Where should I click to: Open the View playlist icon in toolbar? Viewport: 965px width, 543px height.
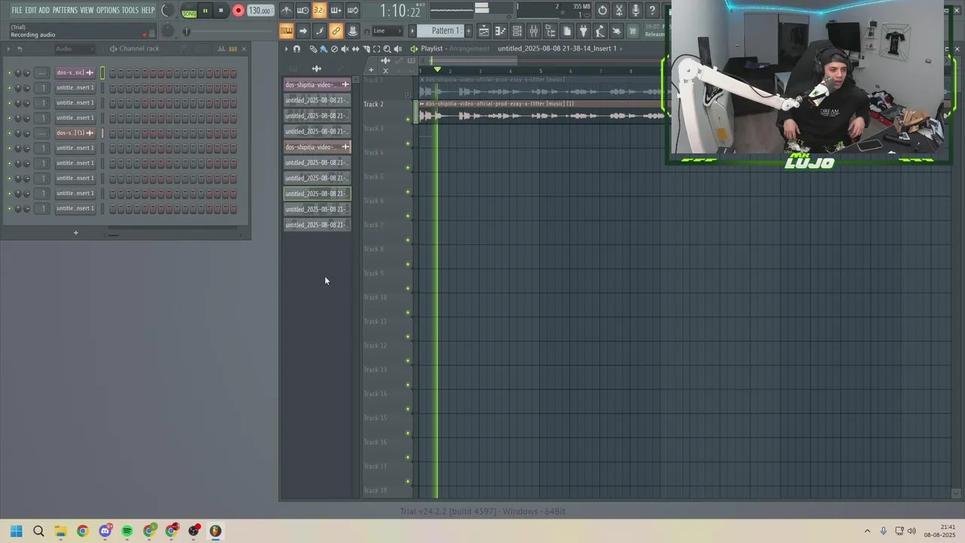[483, 31]
